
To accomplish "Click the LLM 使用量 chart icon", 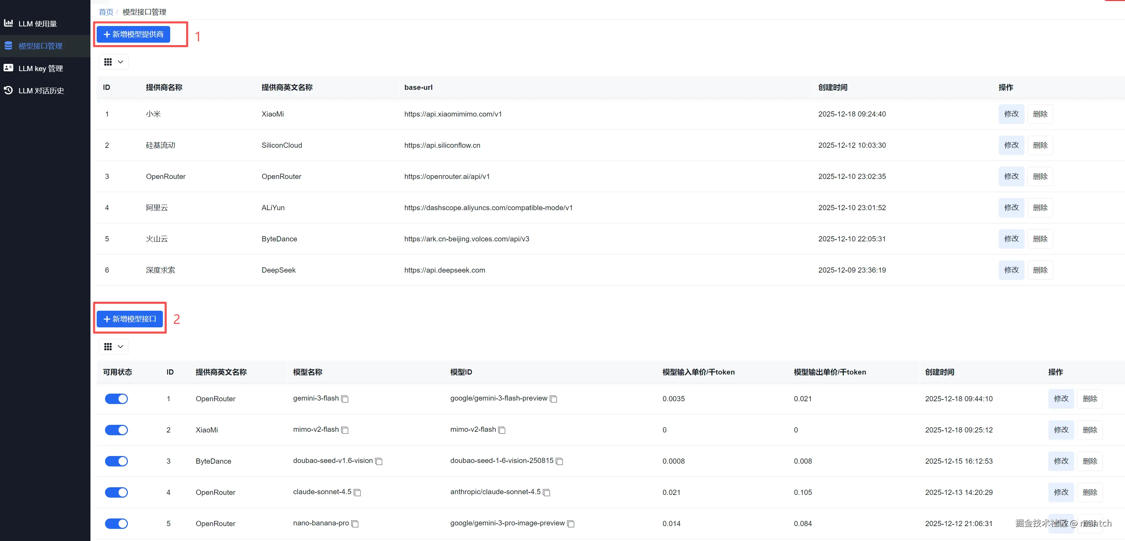I will tap(8, 23).
